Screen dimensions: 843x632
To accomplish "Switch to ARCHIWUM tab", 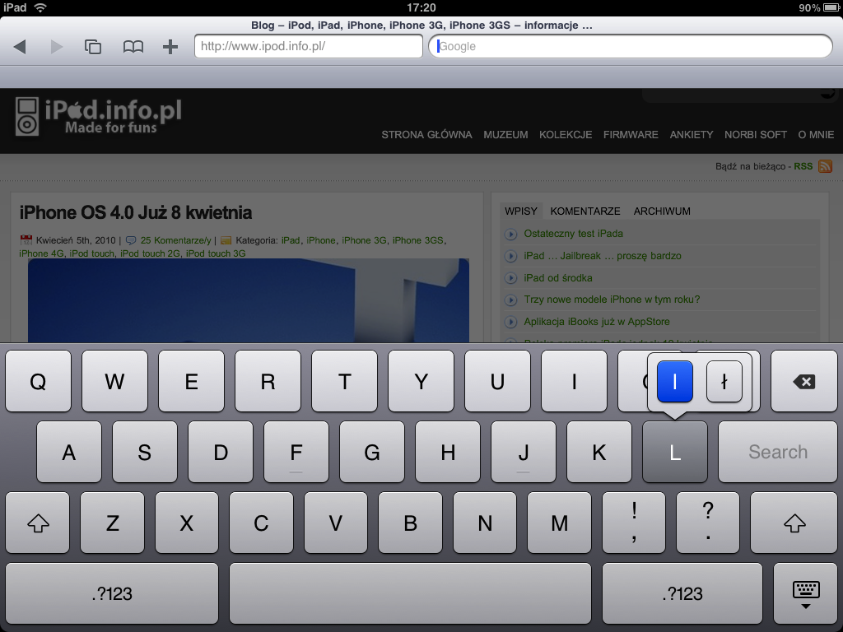I will tap(662, 211).
